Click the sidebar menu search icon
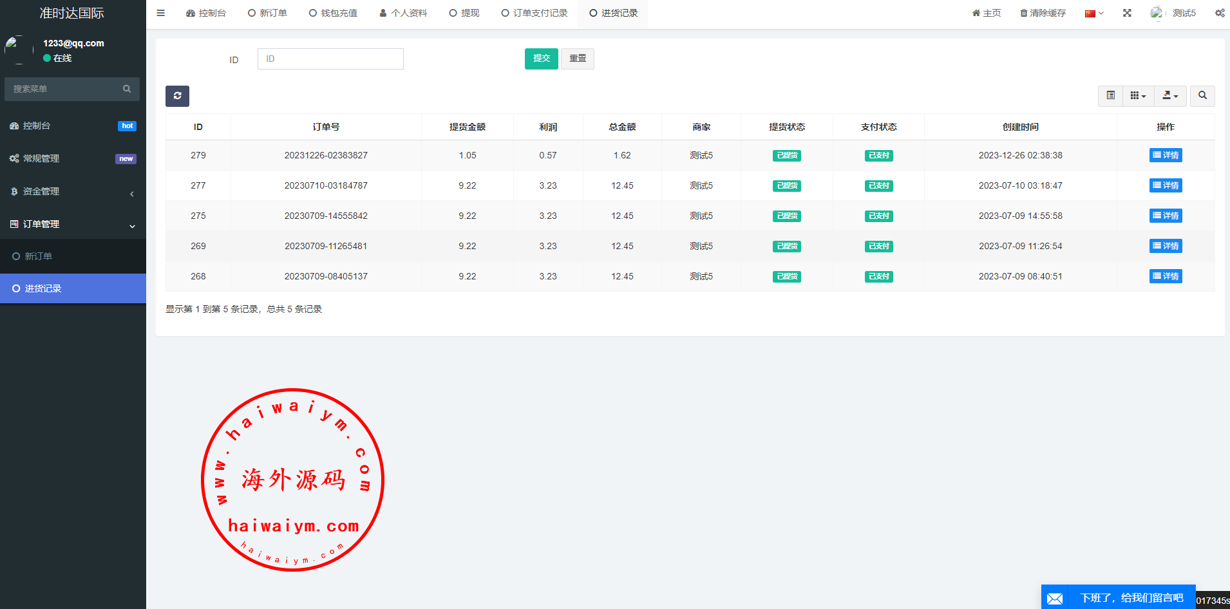This screenshot has height=609, width=1230. (x=127, y=89)
